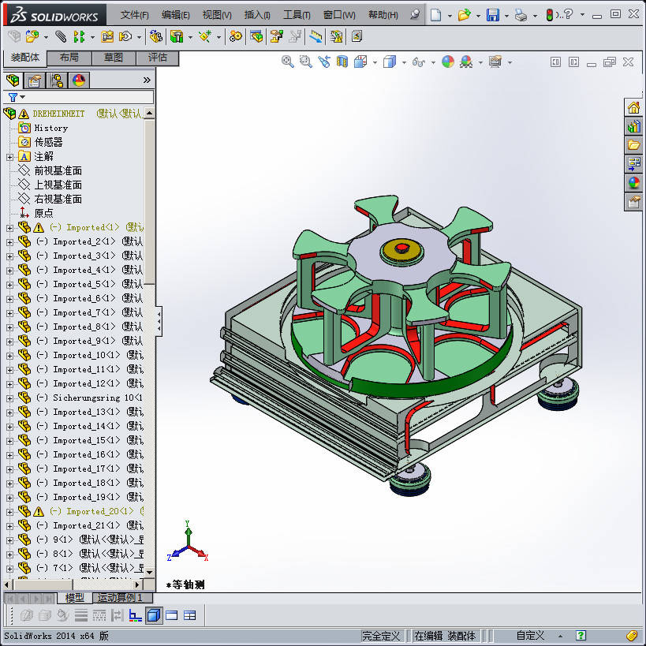Viewport: 646px width, 646px height.
Task: Activate the Zoom to Area tool
Action: pyautogui.click(x=304, y=62)
